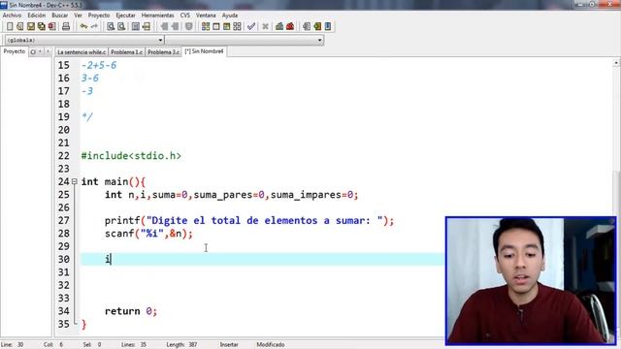Start debugging with the check mark icon

pos(251,26)
